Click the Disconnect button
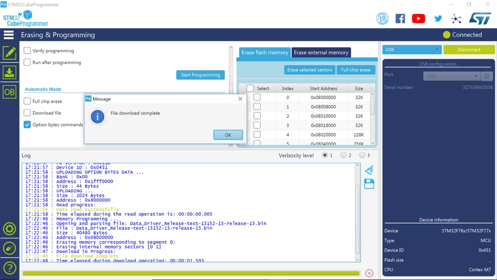 [469, 49]
